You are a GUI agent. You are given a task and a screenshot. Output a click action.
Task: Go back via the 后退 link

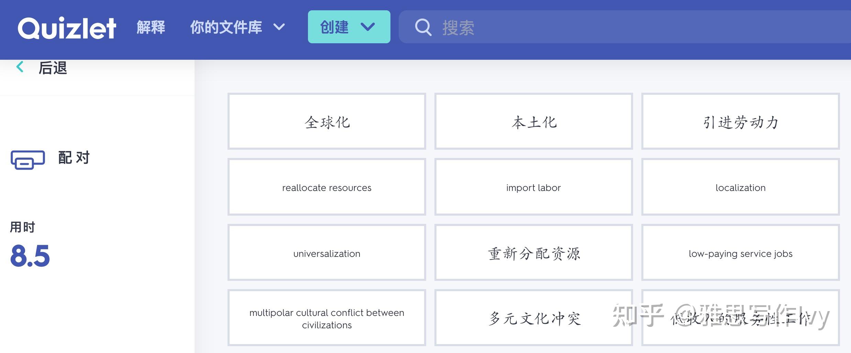(x=53, y=68)
